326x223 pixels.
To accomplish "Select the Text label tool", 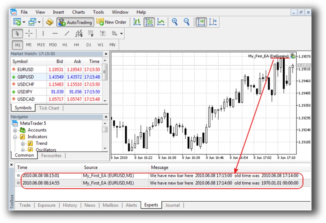I will coord(103,34).
